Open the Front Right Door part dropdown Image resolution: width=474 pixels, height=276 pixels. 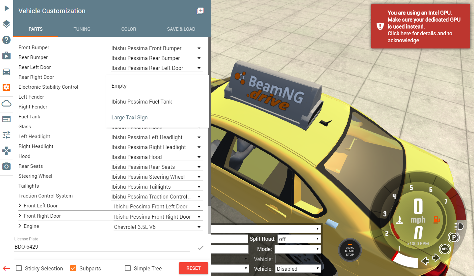(x=158, y=217)
